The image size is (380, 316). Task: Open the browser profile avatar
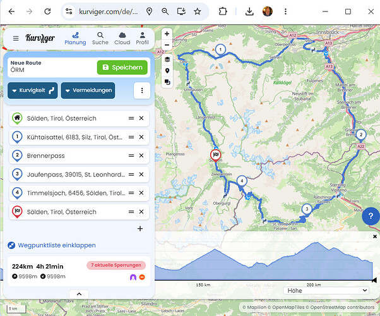tap(268, 11)
